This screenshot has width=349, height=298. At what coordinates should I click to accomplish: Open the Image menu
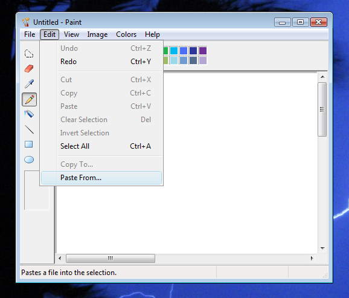pyautogui.click(x=97, y=34)
